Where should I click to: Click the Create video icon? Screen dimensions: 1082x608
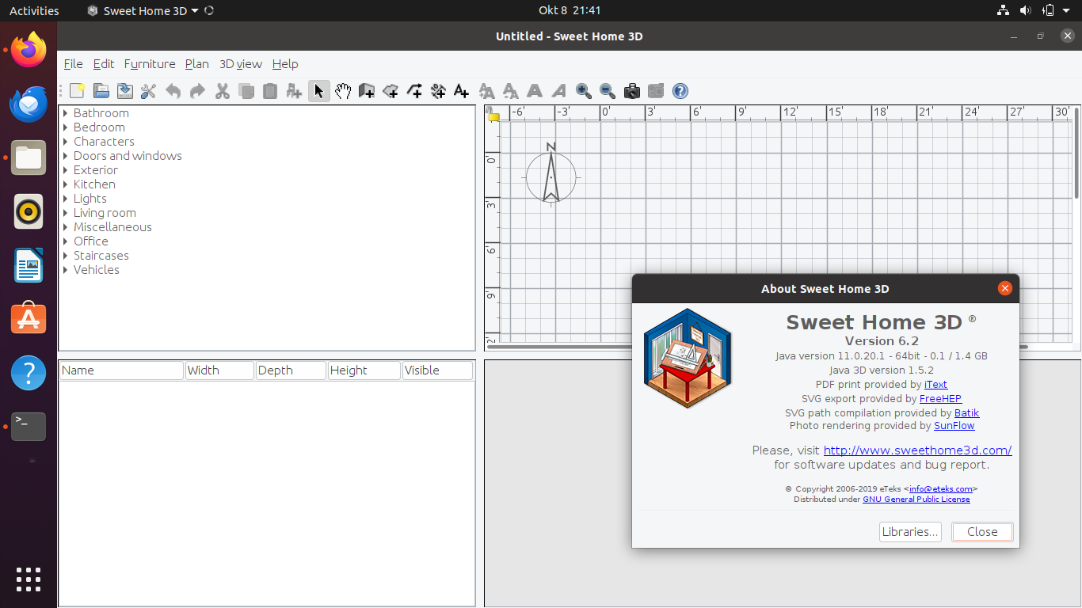click(656, 91)
